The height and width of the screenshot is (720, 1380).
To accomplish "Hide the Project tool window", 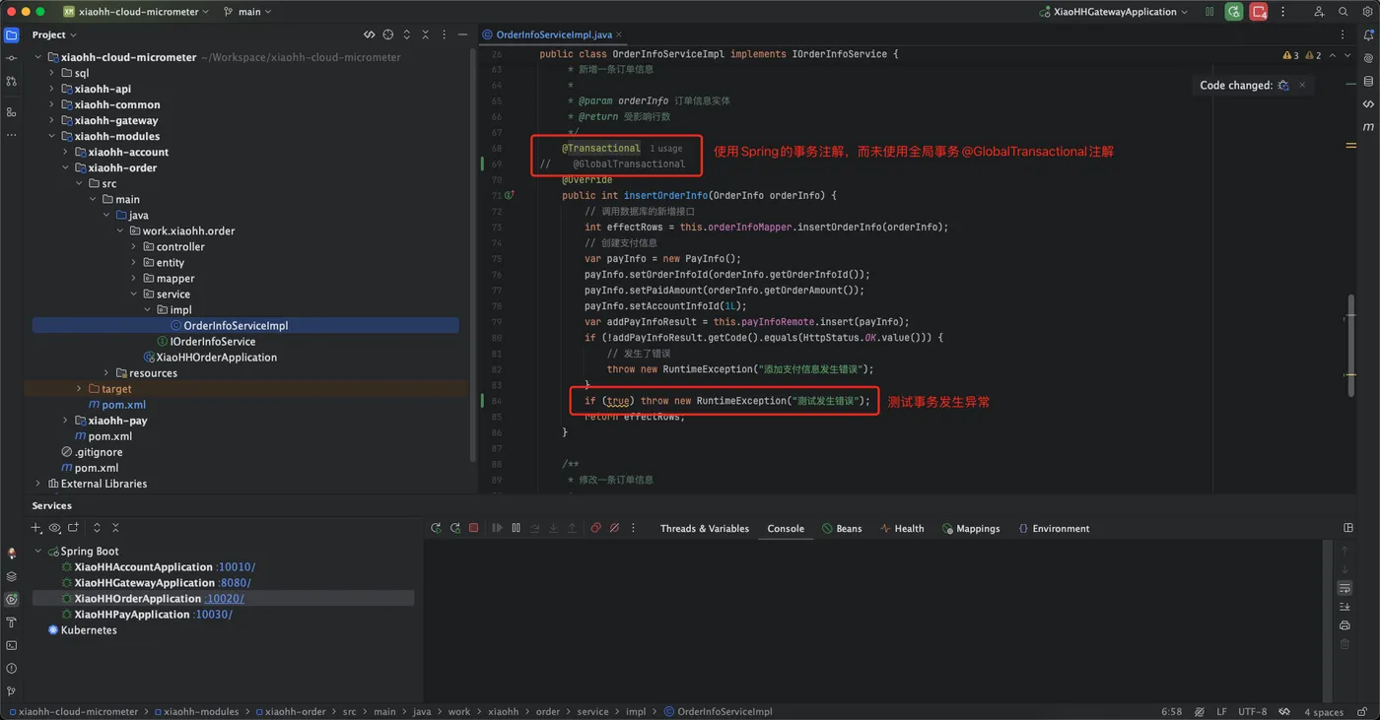I will click(462, 34).
